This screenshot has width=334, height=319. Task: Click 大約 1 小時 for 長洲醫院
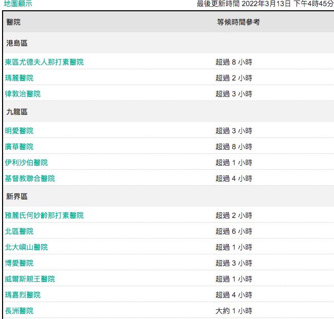coord(234,311)
